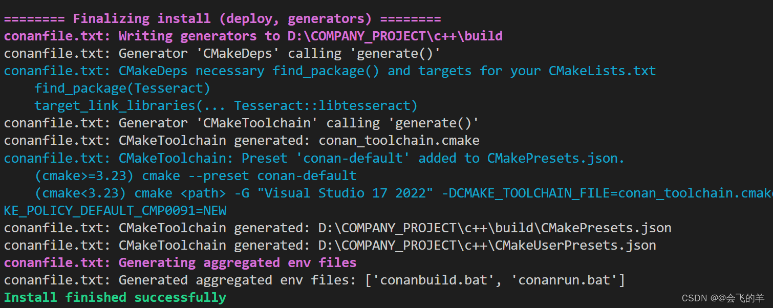Click the Preset 'conan-default' added to CMakePresets.json line
Image resolution: width=773 pixels, height=308 pixels.
(314, 158)
